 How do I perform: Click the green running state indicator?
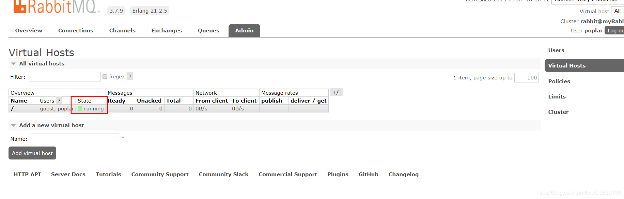[x=79, y=108]
